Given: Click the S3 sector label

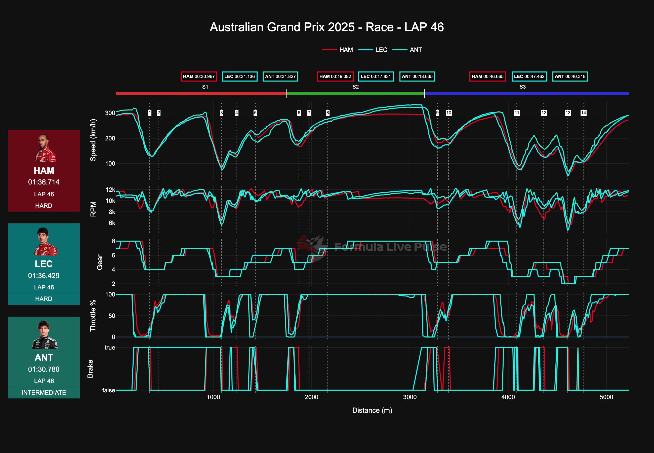Looking at the screenshot, I should click(x=523, y=87).
